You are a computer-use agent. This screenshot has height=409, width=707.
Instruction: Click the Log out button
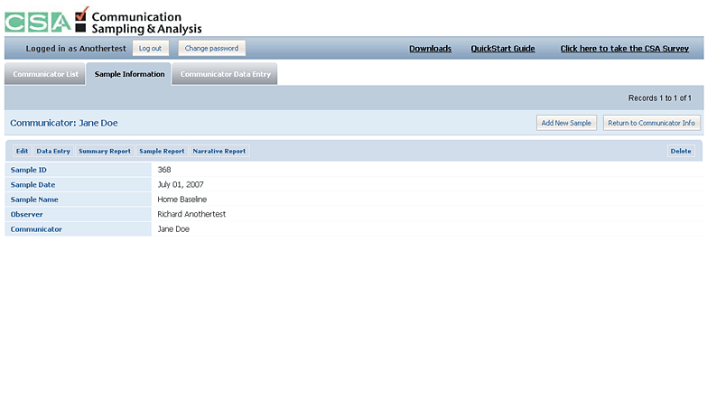150,49
